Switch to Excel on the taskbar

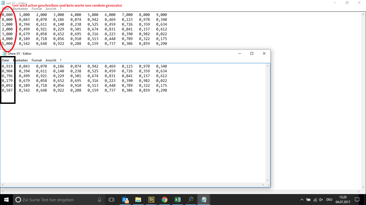(x=177, y=200)
